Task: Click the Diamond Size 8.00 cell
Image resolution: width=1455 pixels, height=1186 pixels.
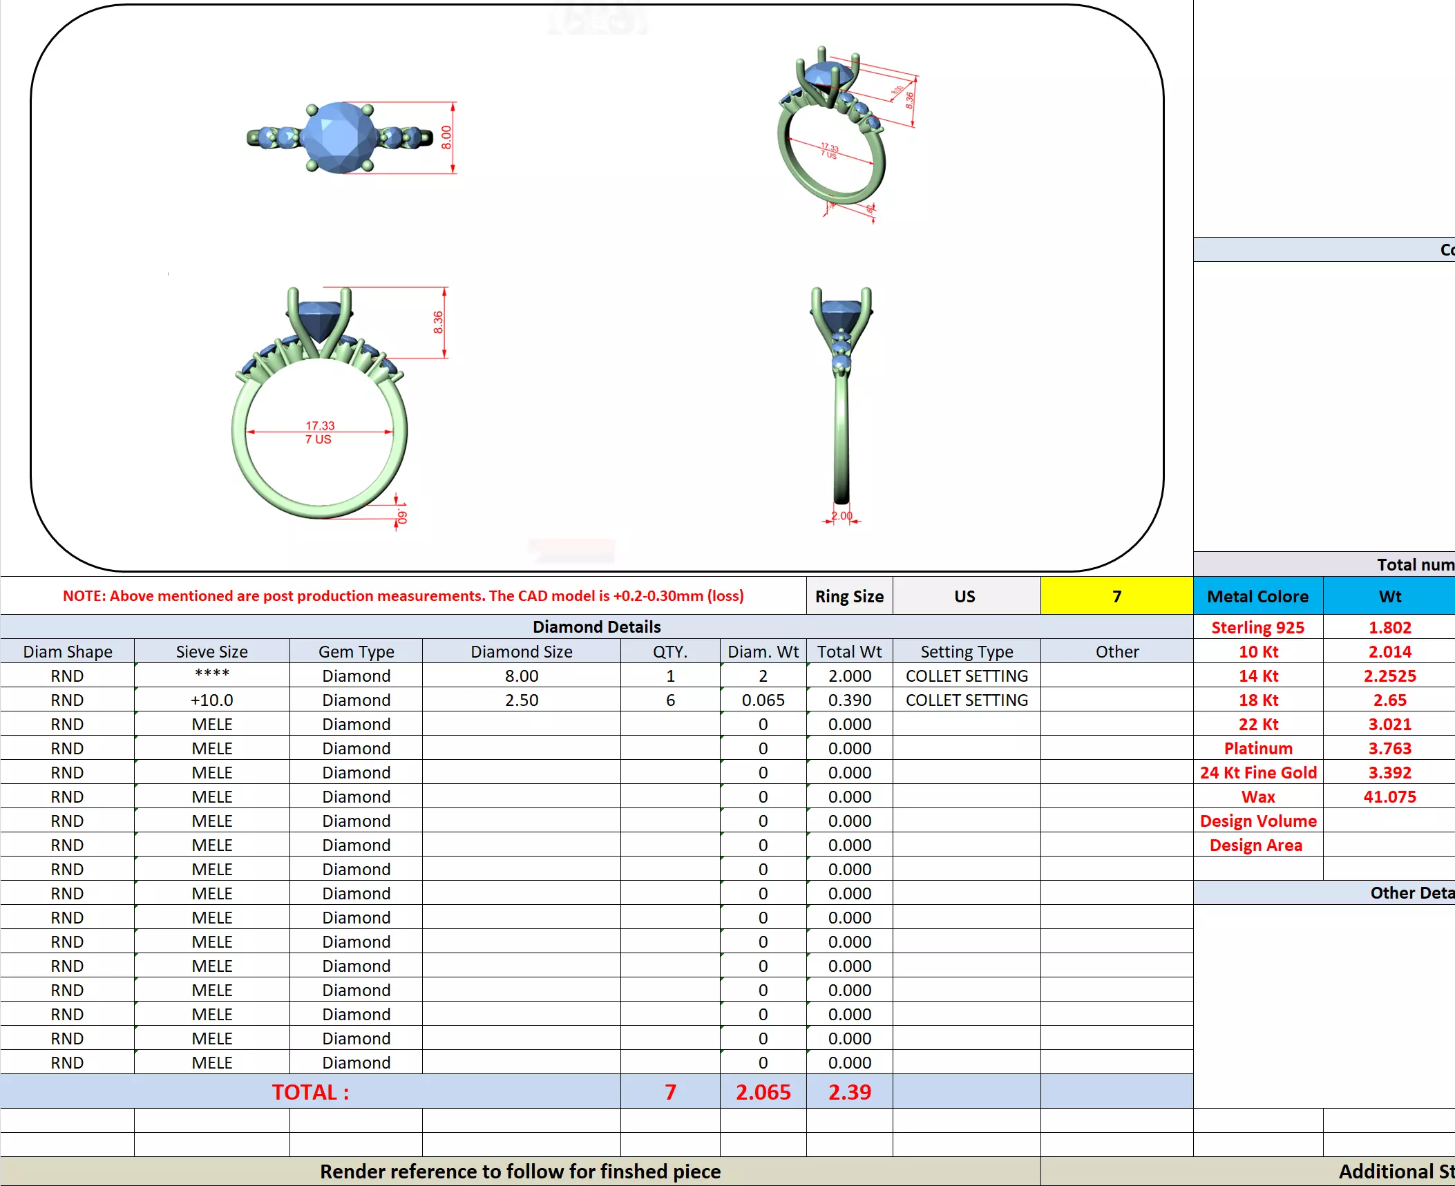Action: [521, 676]
